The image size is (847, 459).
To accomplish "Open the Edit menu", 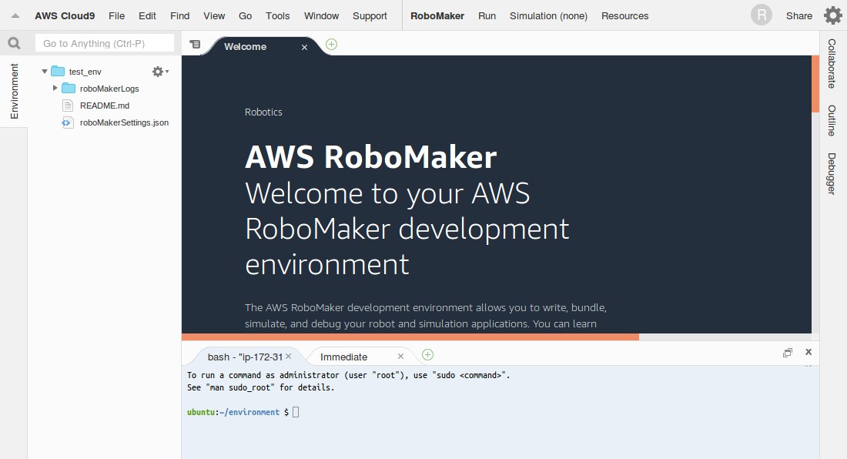I will pos(148,16).
